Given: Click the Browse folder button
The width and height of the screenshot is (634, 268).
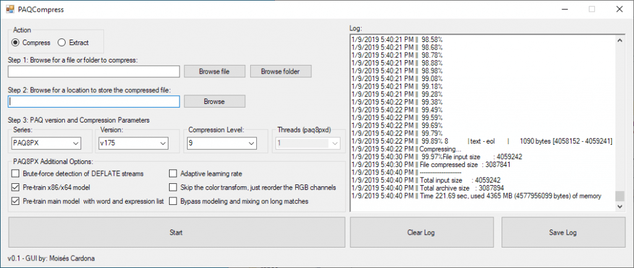Looking at the screenshot, I should tap(280, 72).
